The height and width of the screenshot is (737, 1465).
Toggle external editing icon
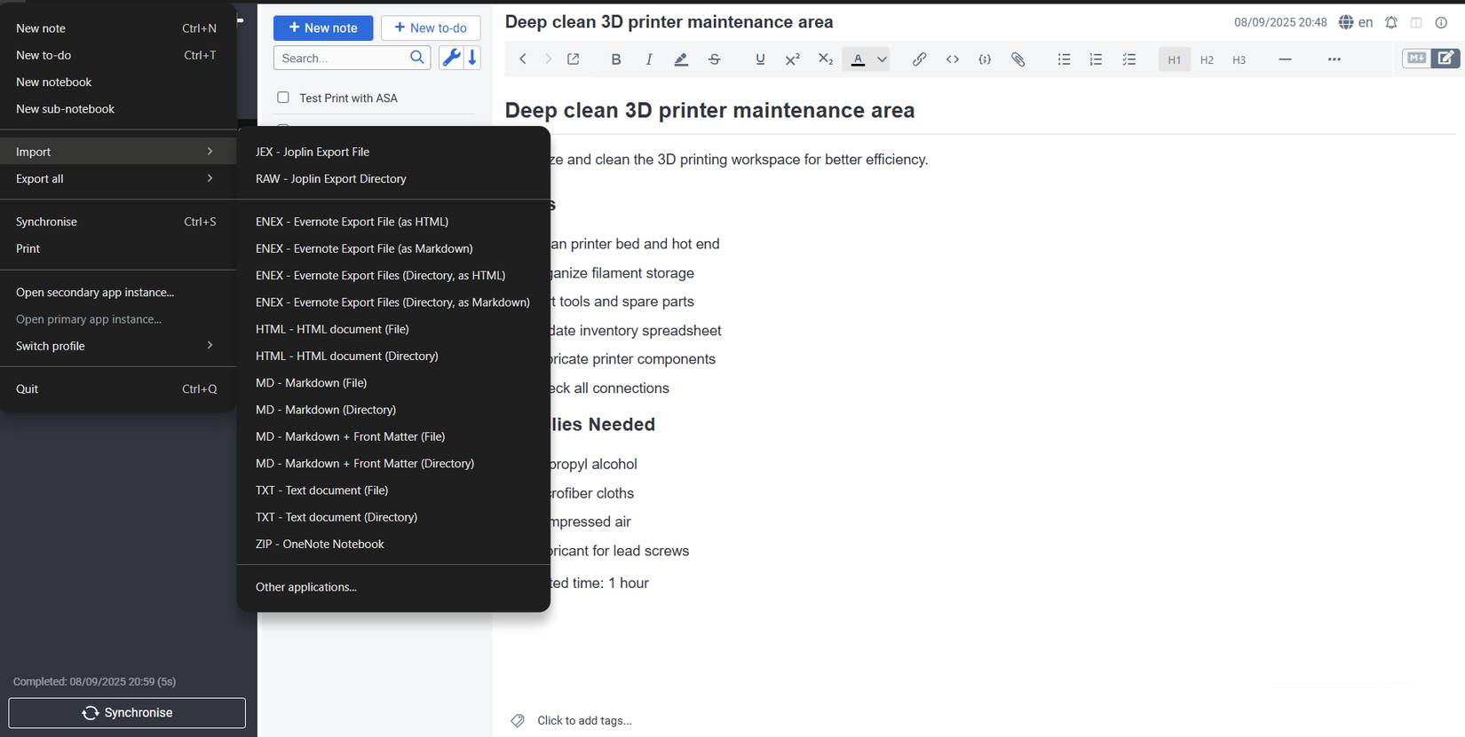[x=574, y=59]
